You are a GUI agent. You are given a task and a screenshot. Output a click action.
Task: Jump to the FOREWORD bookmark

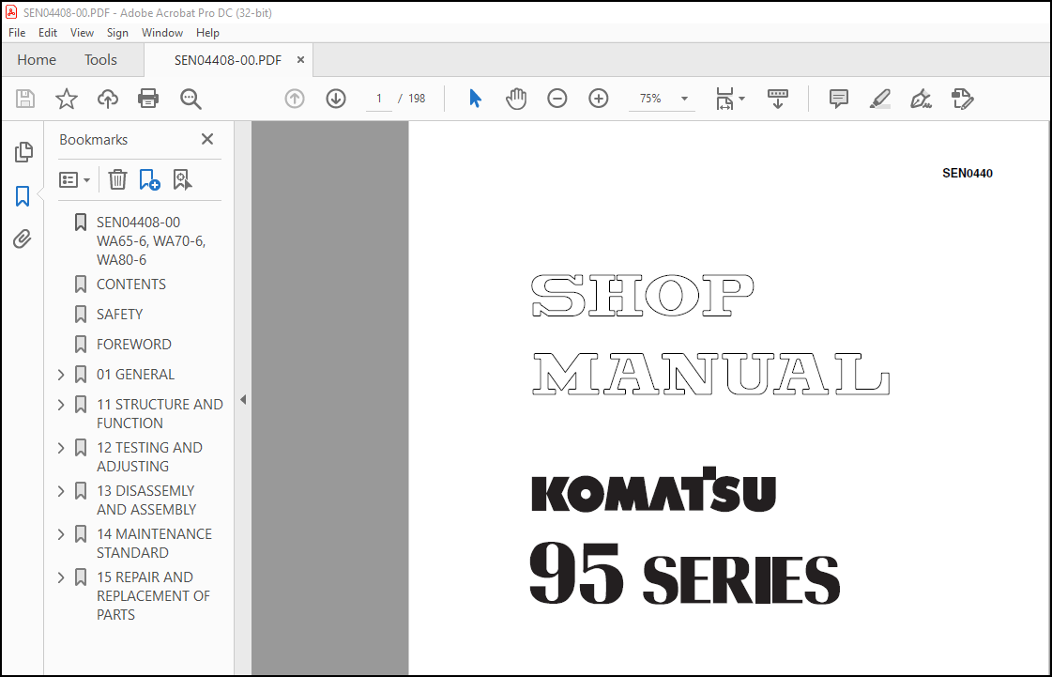[x=133, y=344]
